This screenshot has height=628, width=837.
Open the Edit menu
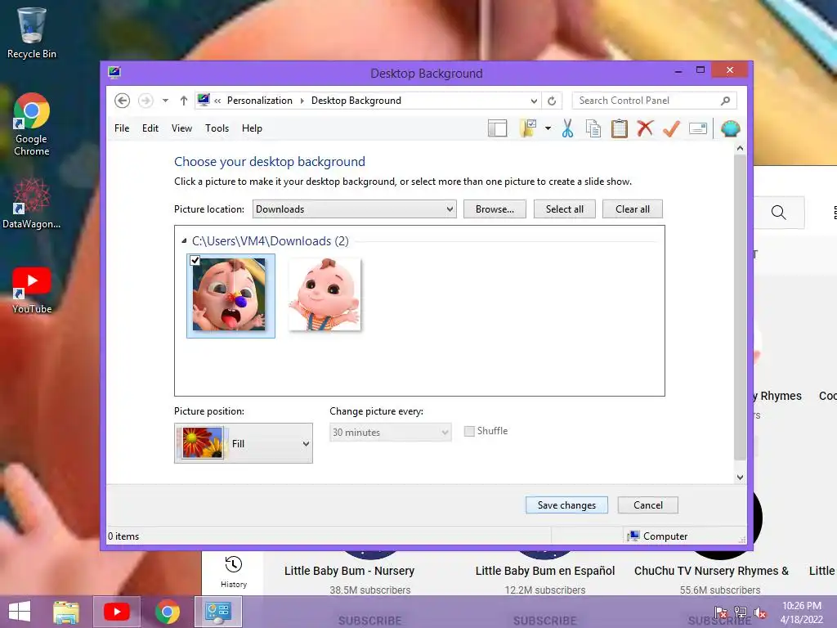[150, 128]
